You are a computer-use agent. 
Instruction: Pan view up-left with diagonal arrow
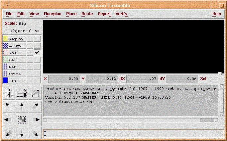point(9,107)
